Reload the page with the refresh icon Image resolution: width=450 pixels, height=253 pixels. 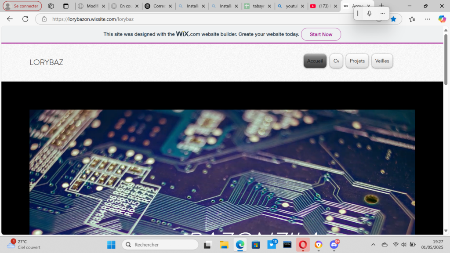click(25, 19)
